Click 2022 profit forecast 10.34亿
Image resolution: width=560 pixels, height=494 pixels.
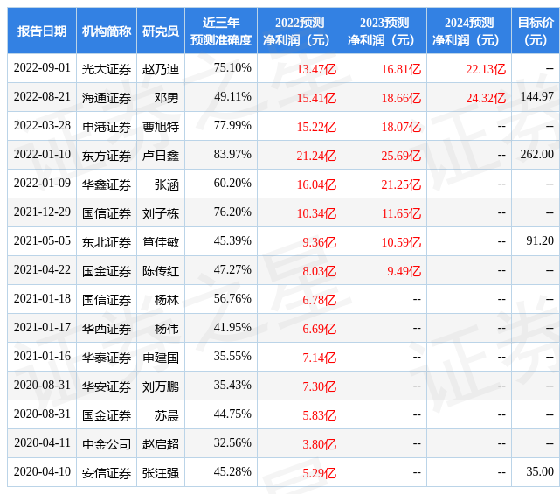pos(316,213)
